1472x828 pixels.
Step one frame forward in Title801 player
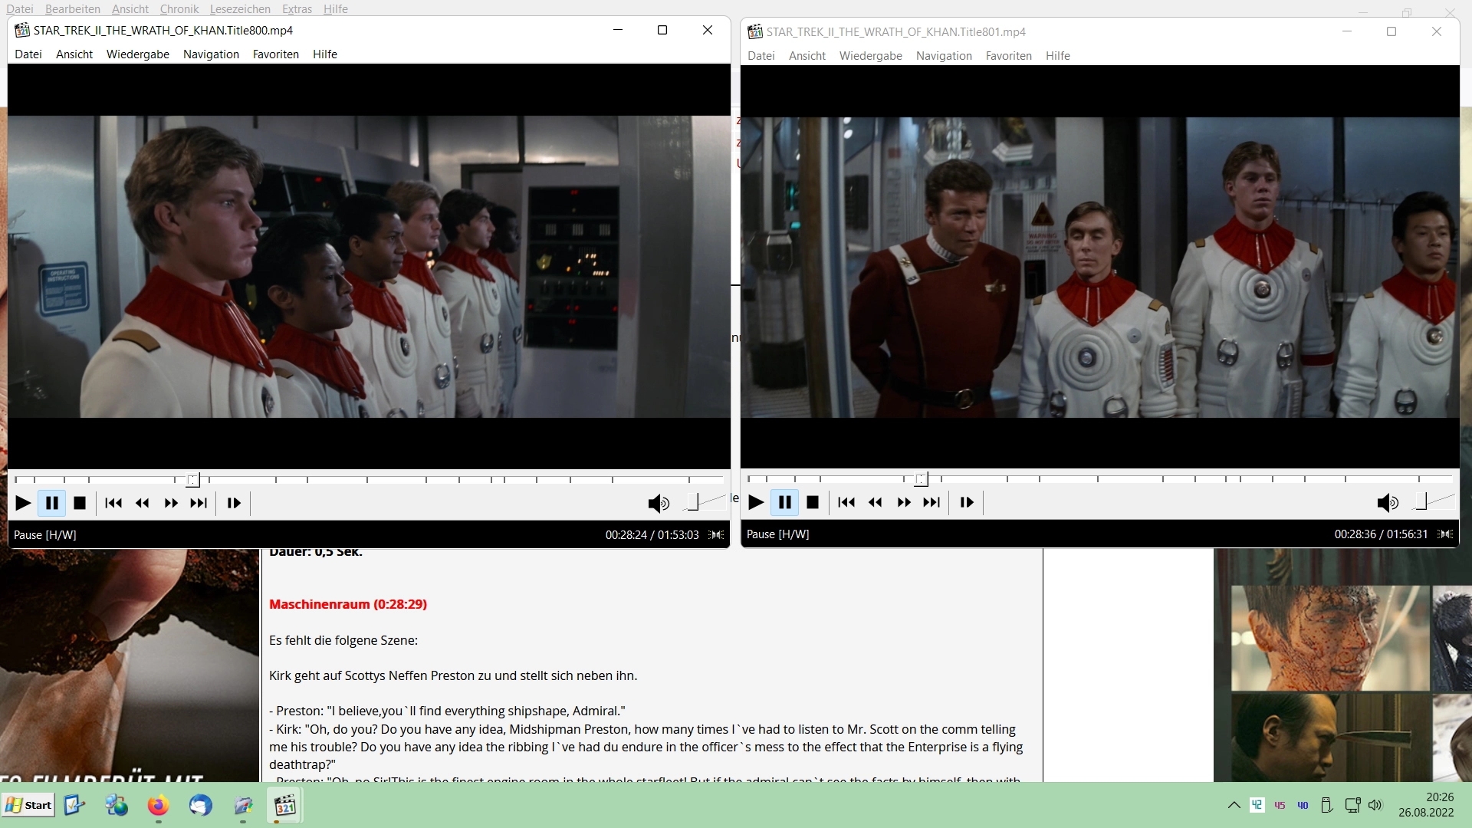tap(967, 503)
